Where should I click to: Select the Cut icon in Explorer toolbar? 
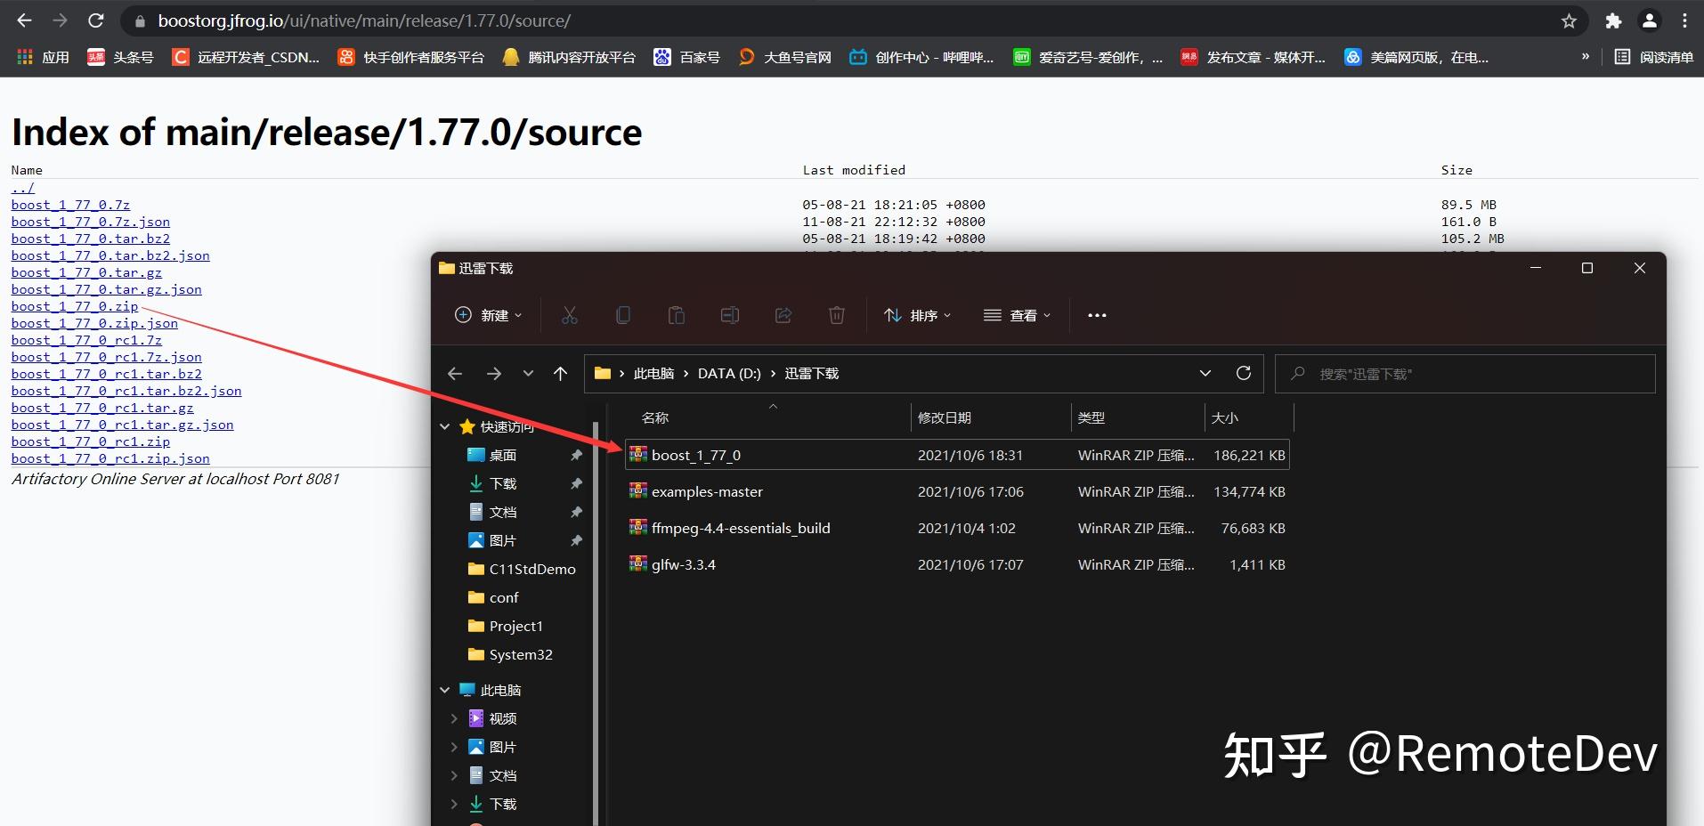[x=569, y=315]
